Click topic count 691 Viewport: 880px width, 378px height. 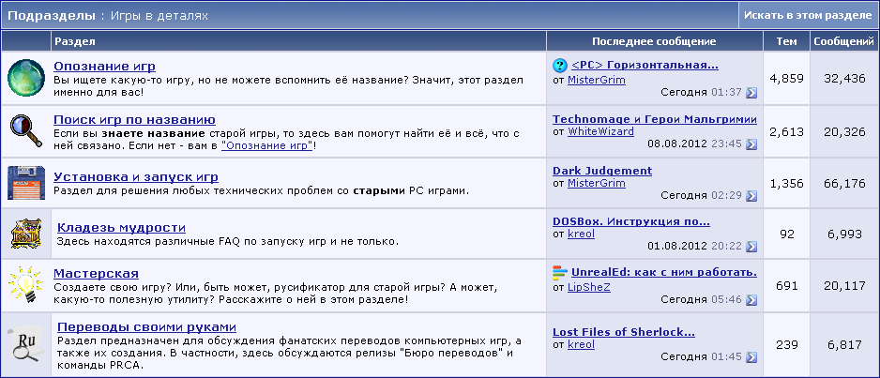pos(787,285)
